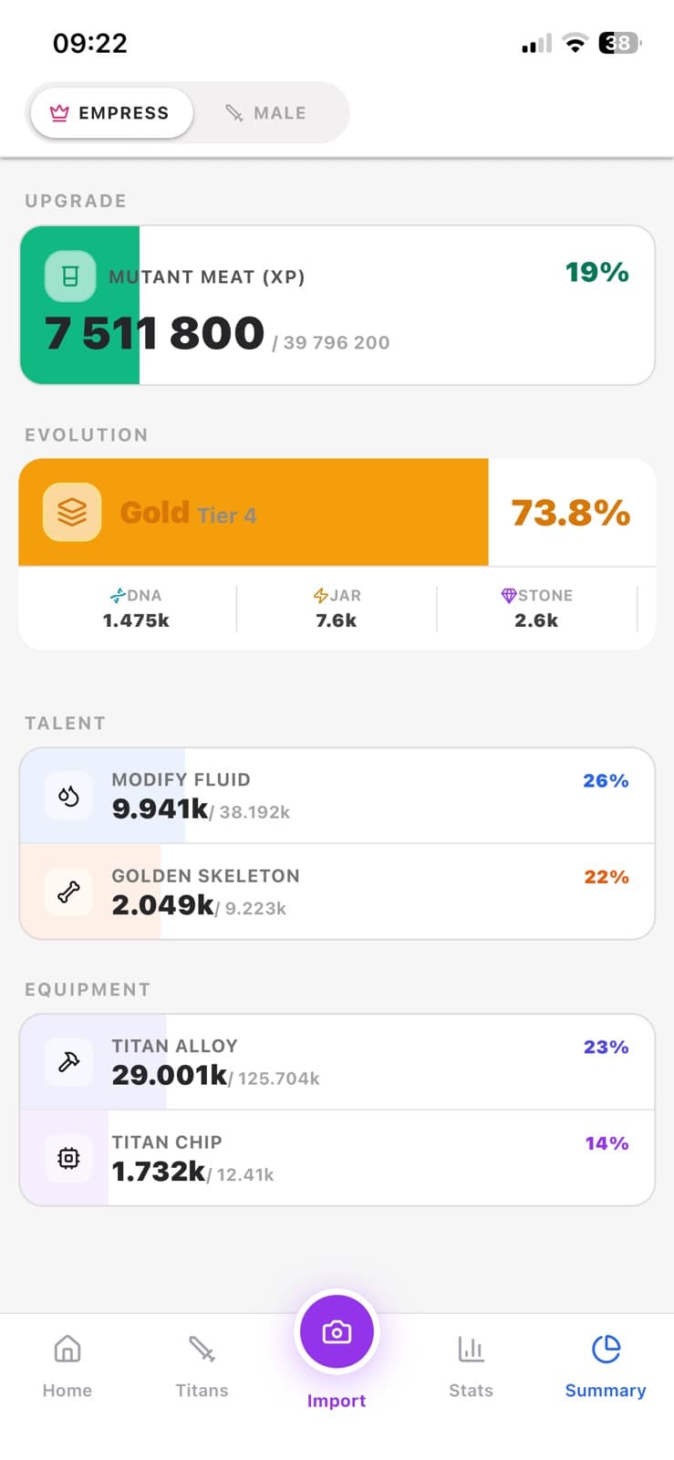This screenshot has height=1460, width=674.
Task: Tap the Titan Chip circuit icon
Action: coord(67,1158)
